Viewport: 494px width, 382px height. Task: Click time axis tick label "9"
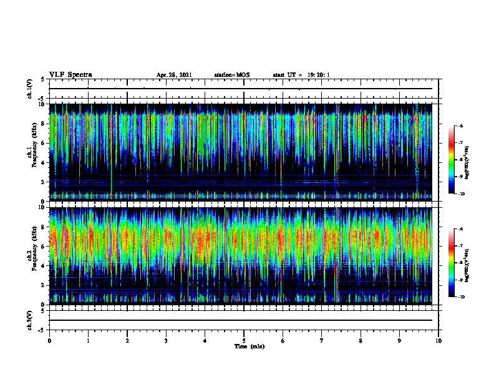point(399,341)
